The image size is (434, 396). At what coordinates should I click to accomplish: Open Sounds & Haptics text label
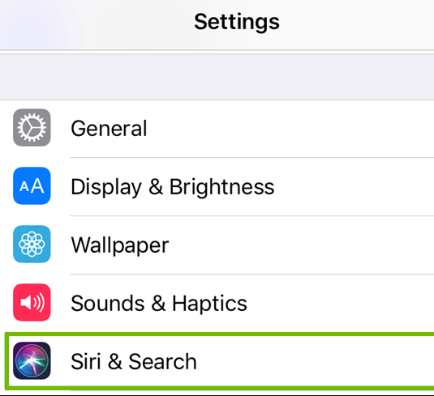click(x=159, y=304)
